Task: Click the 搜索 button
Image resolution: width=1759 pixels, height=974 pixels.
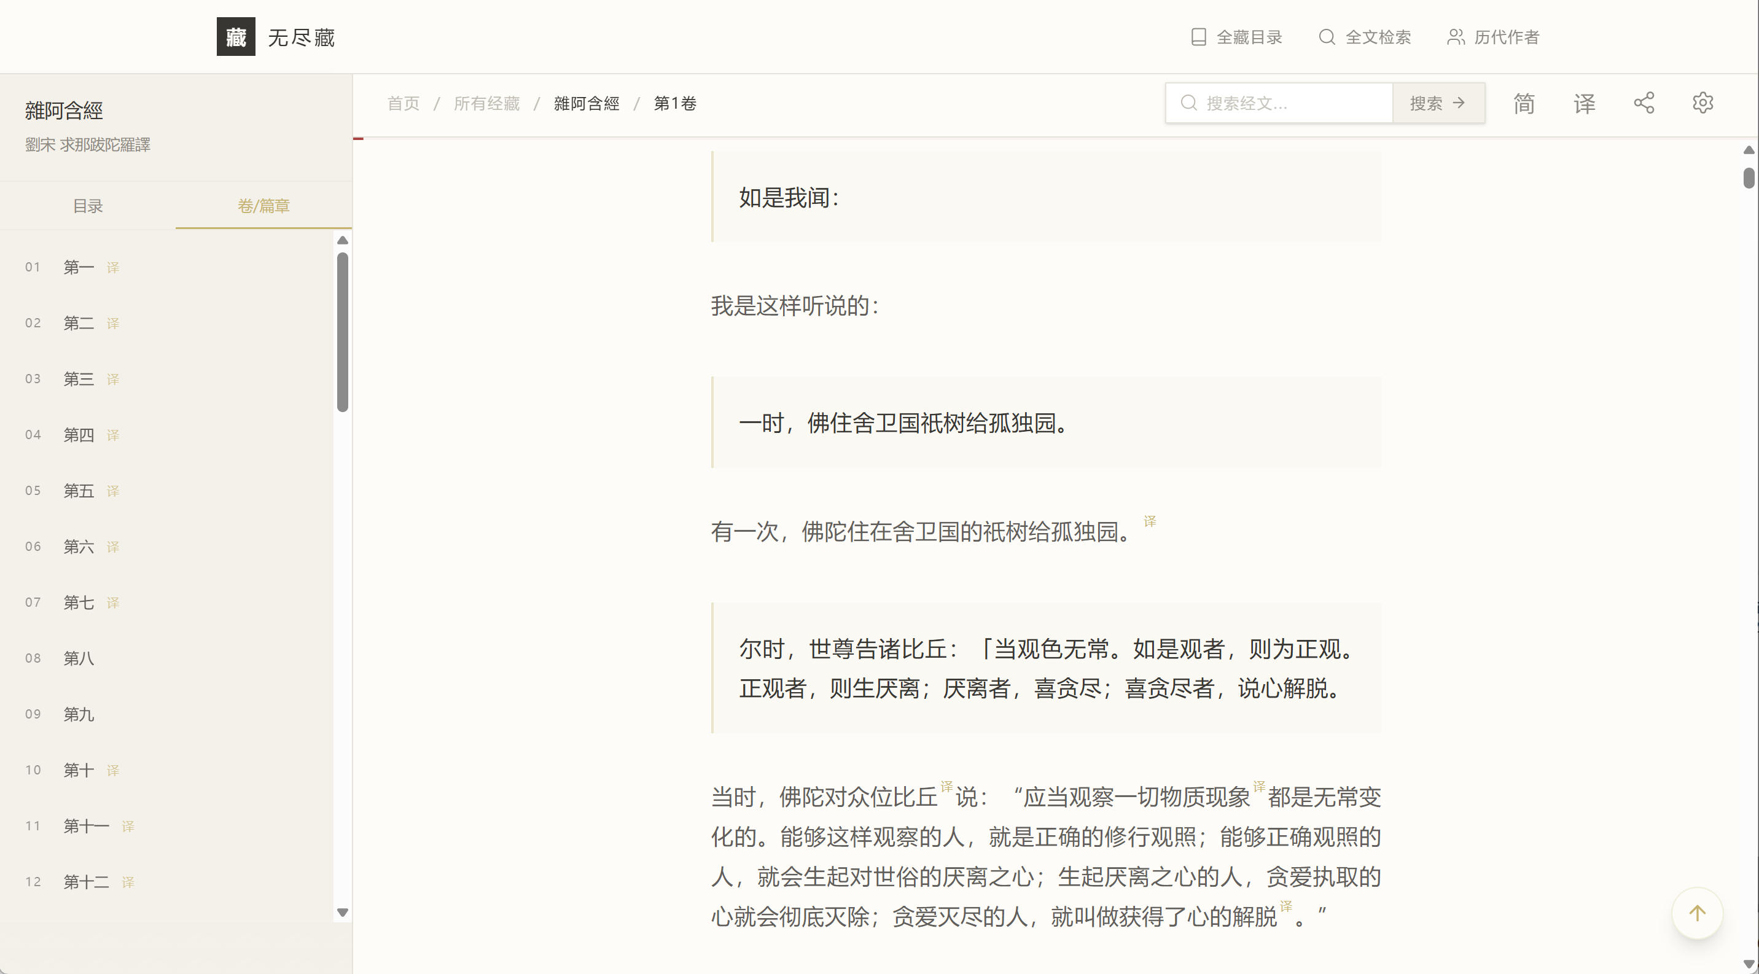Action: click(x=1439, y=103)
